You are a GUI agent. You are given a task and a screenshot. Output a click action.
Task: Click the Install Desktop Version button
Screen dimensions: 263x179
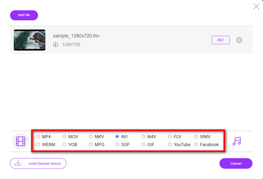pos(38,164)
